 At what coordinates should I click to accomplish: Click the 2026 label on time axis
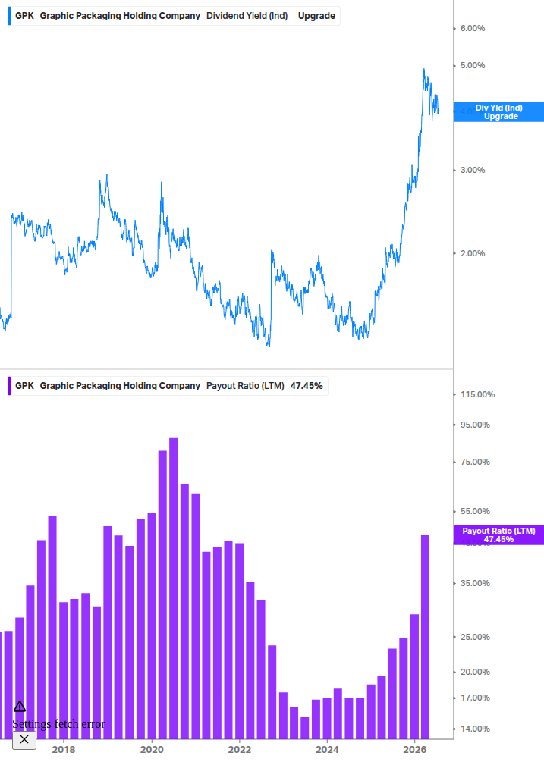tap(415, 750)
